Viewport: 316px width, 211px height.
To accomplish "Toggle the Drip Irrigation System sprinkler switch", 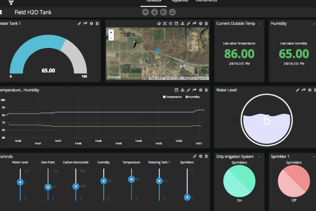I will click(x=239, y=181).
